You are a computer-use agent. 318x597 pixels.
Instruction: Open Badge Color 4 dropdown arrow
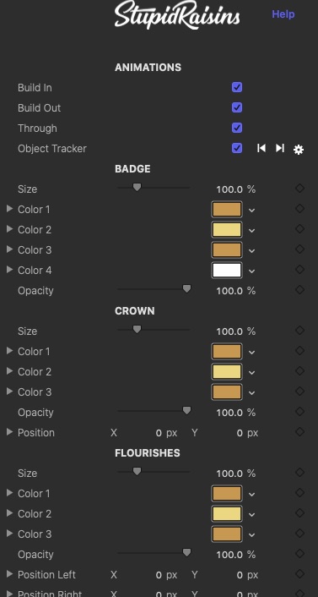251,271
